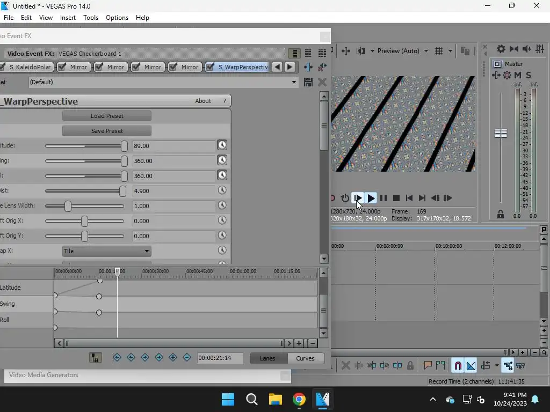Go to end of project

(422, 198)
